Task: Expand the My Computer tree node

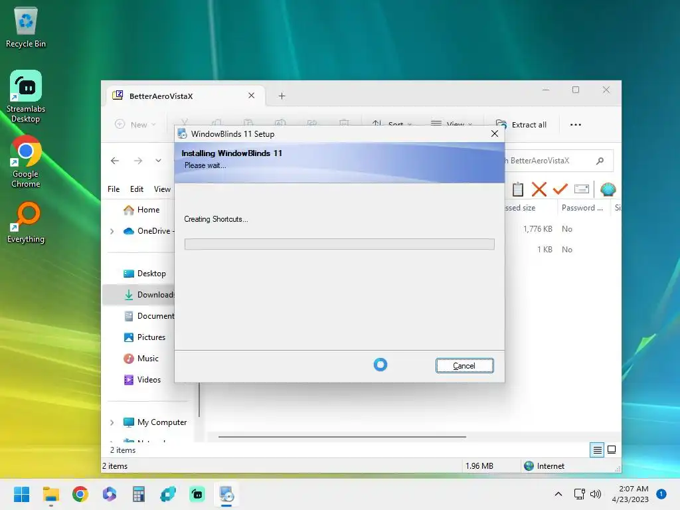Action: [x=112, y=422]
